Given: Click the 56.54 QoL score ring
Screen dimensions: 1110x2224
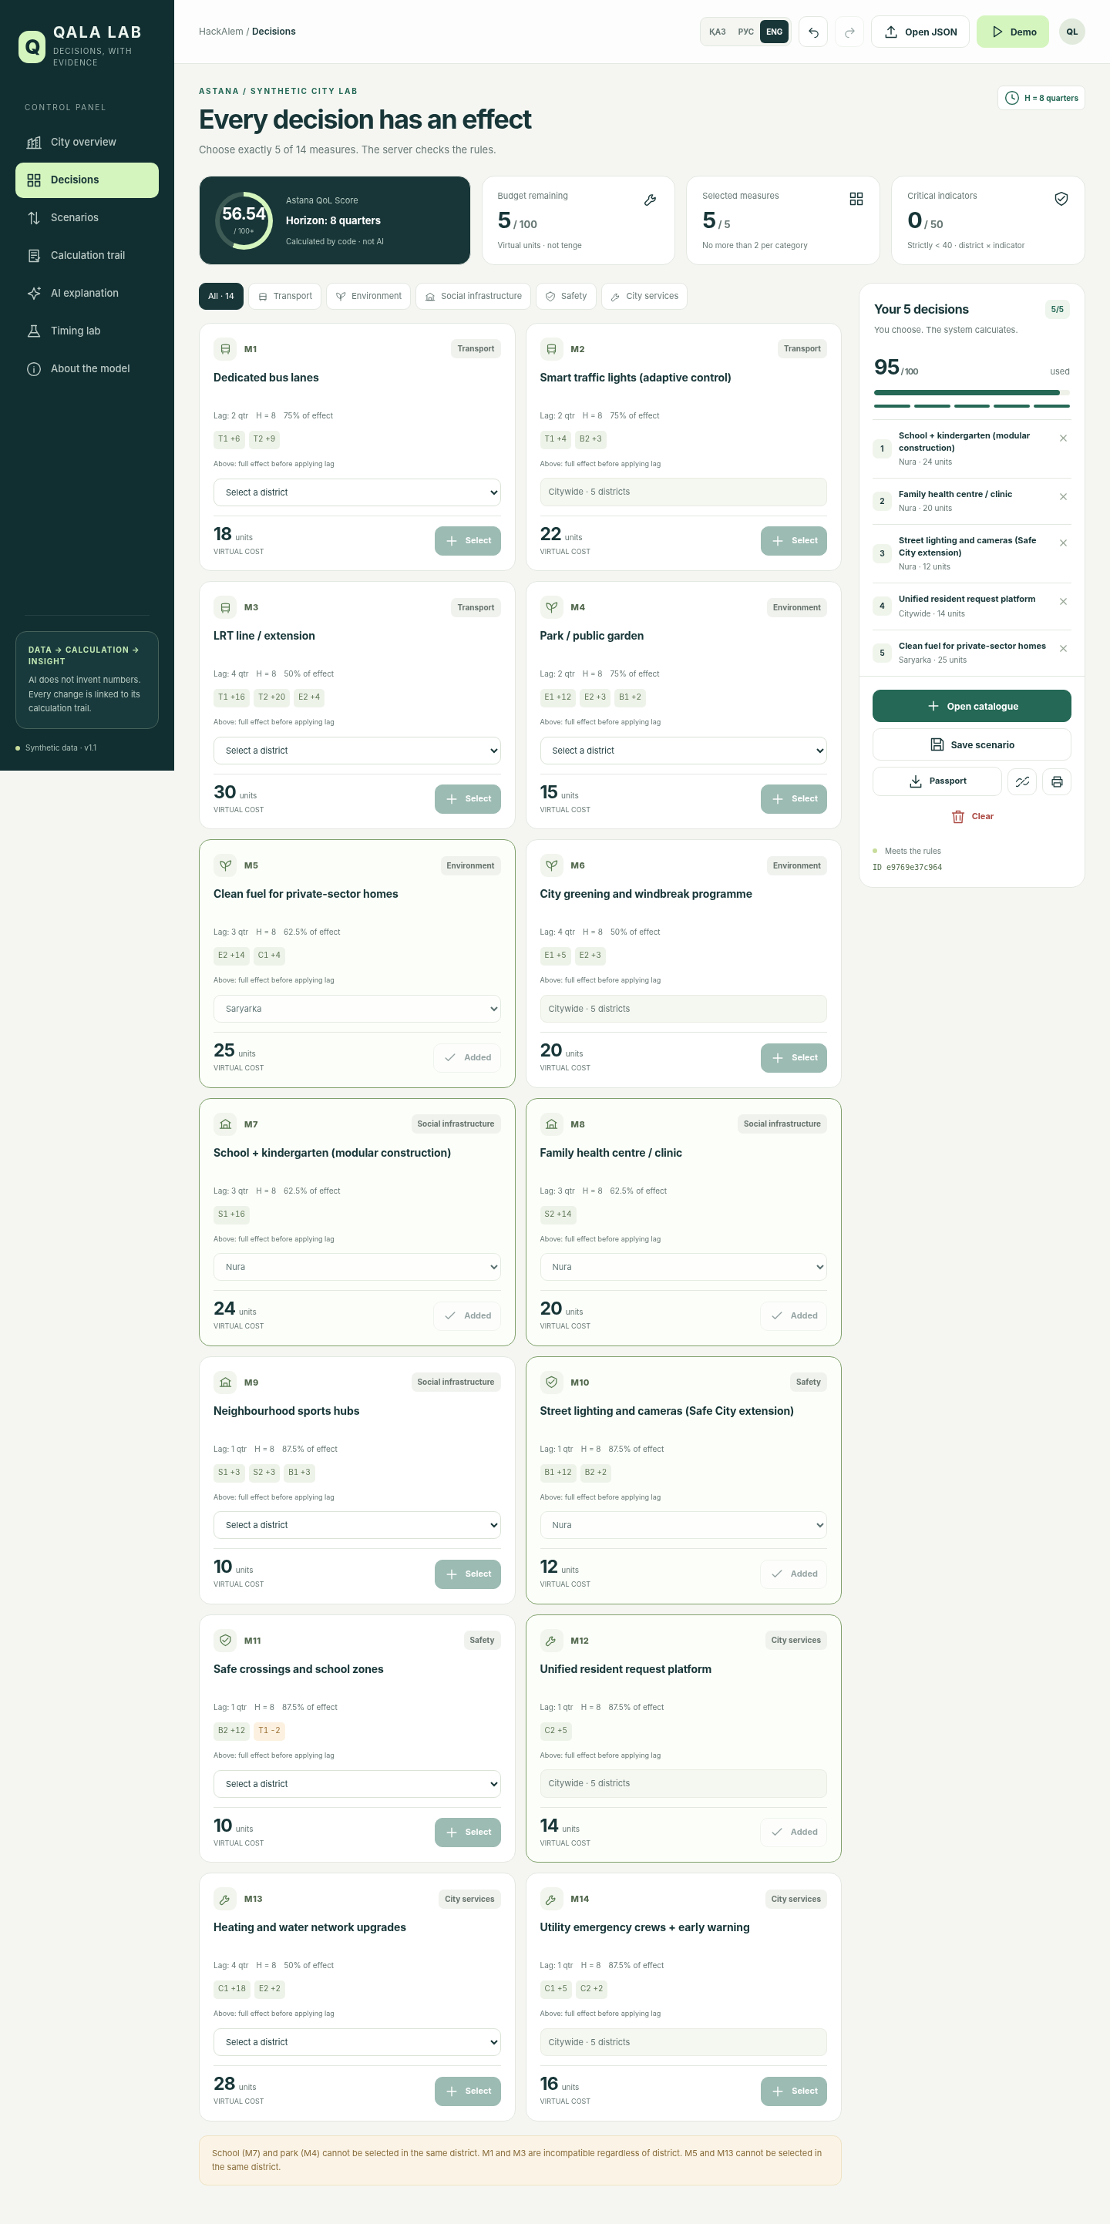Looking at the screenshot, I should (x=244, y=220).
